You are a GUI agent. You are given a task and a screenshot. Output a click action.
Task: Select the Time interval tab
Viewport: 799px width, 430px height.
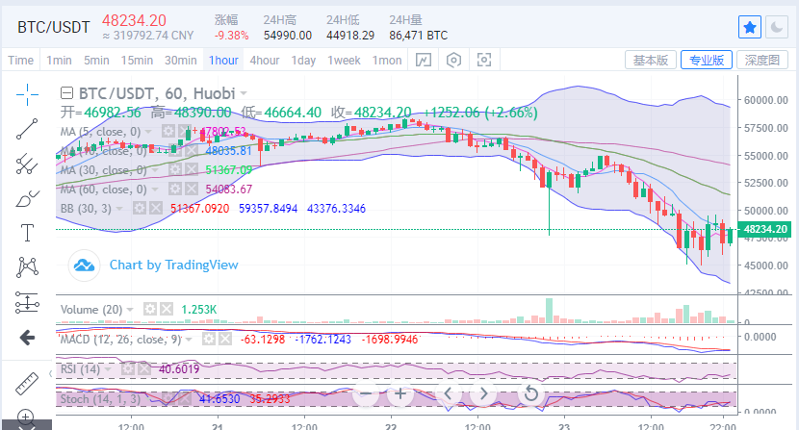21,60
